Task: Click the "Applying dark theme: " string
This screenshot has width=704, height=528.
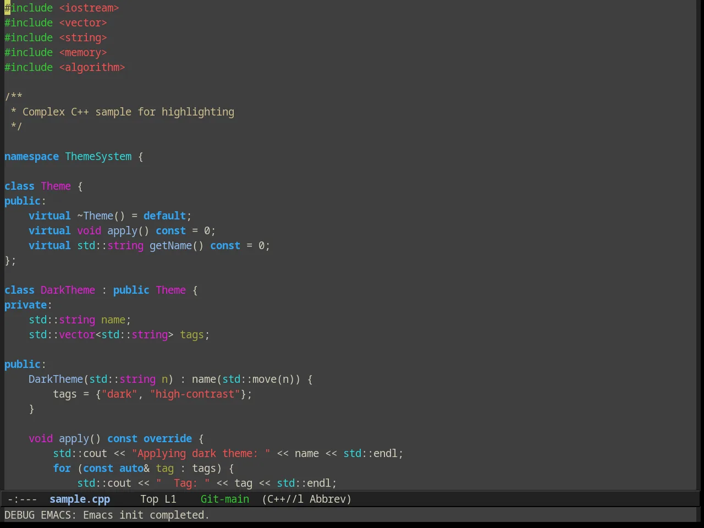Action: (201, 453)
